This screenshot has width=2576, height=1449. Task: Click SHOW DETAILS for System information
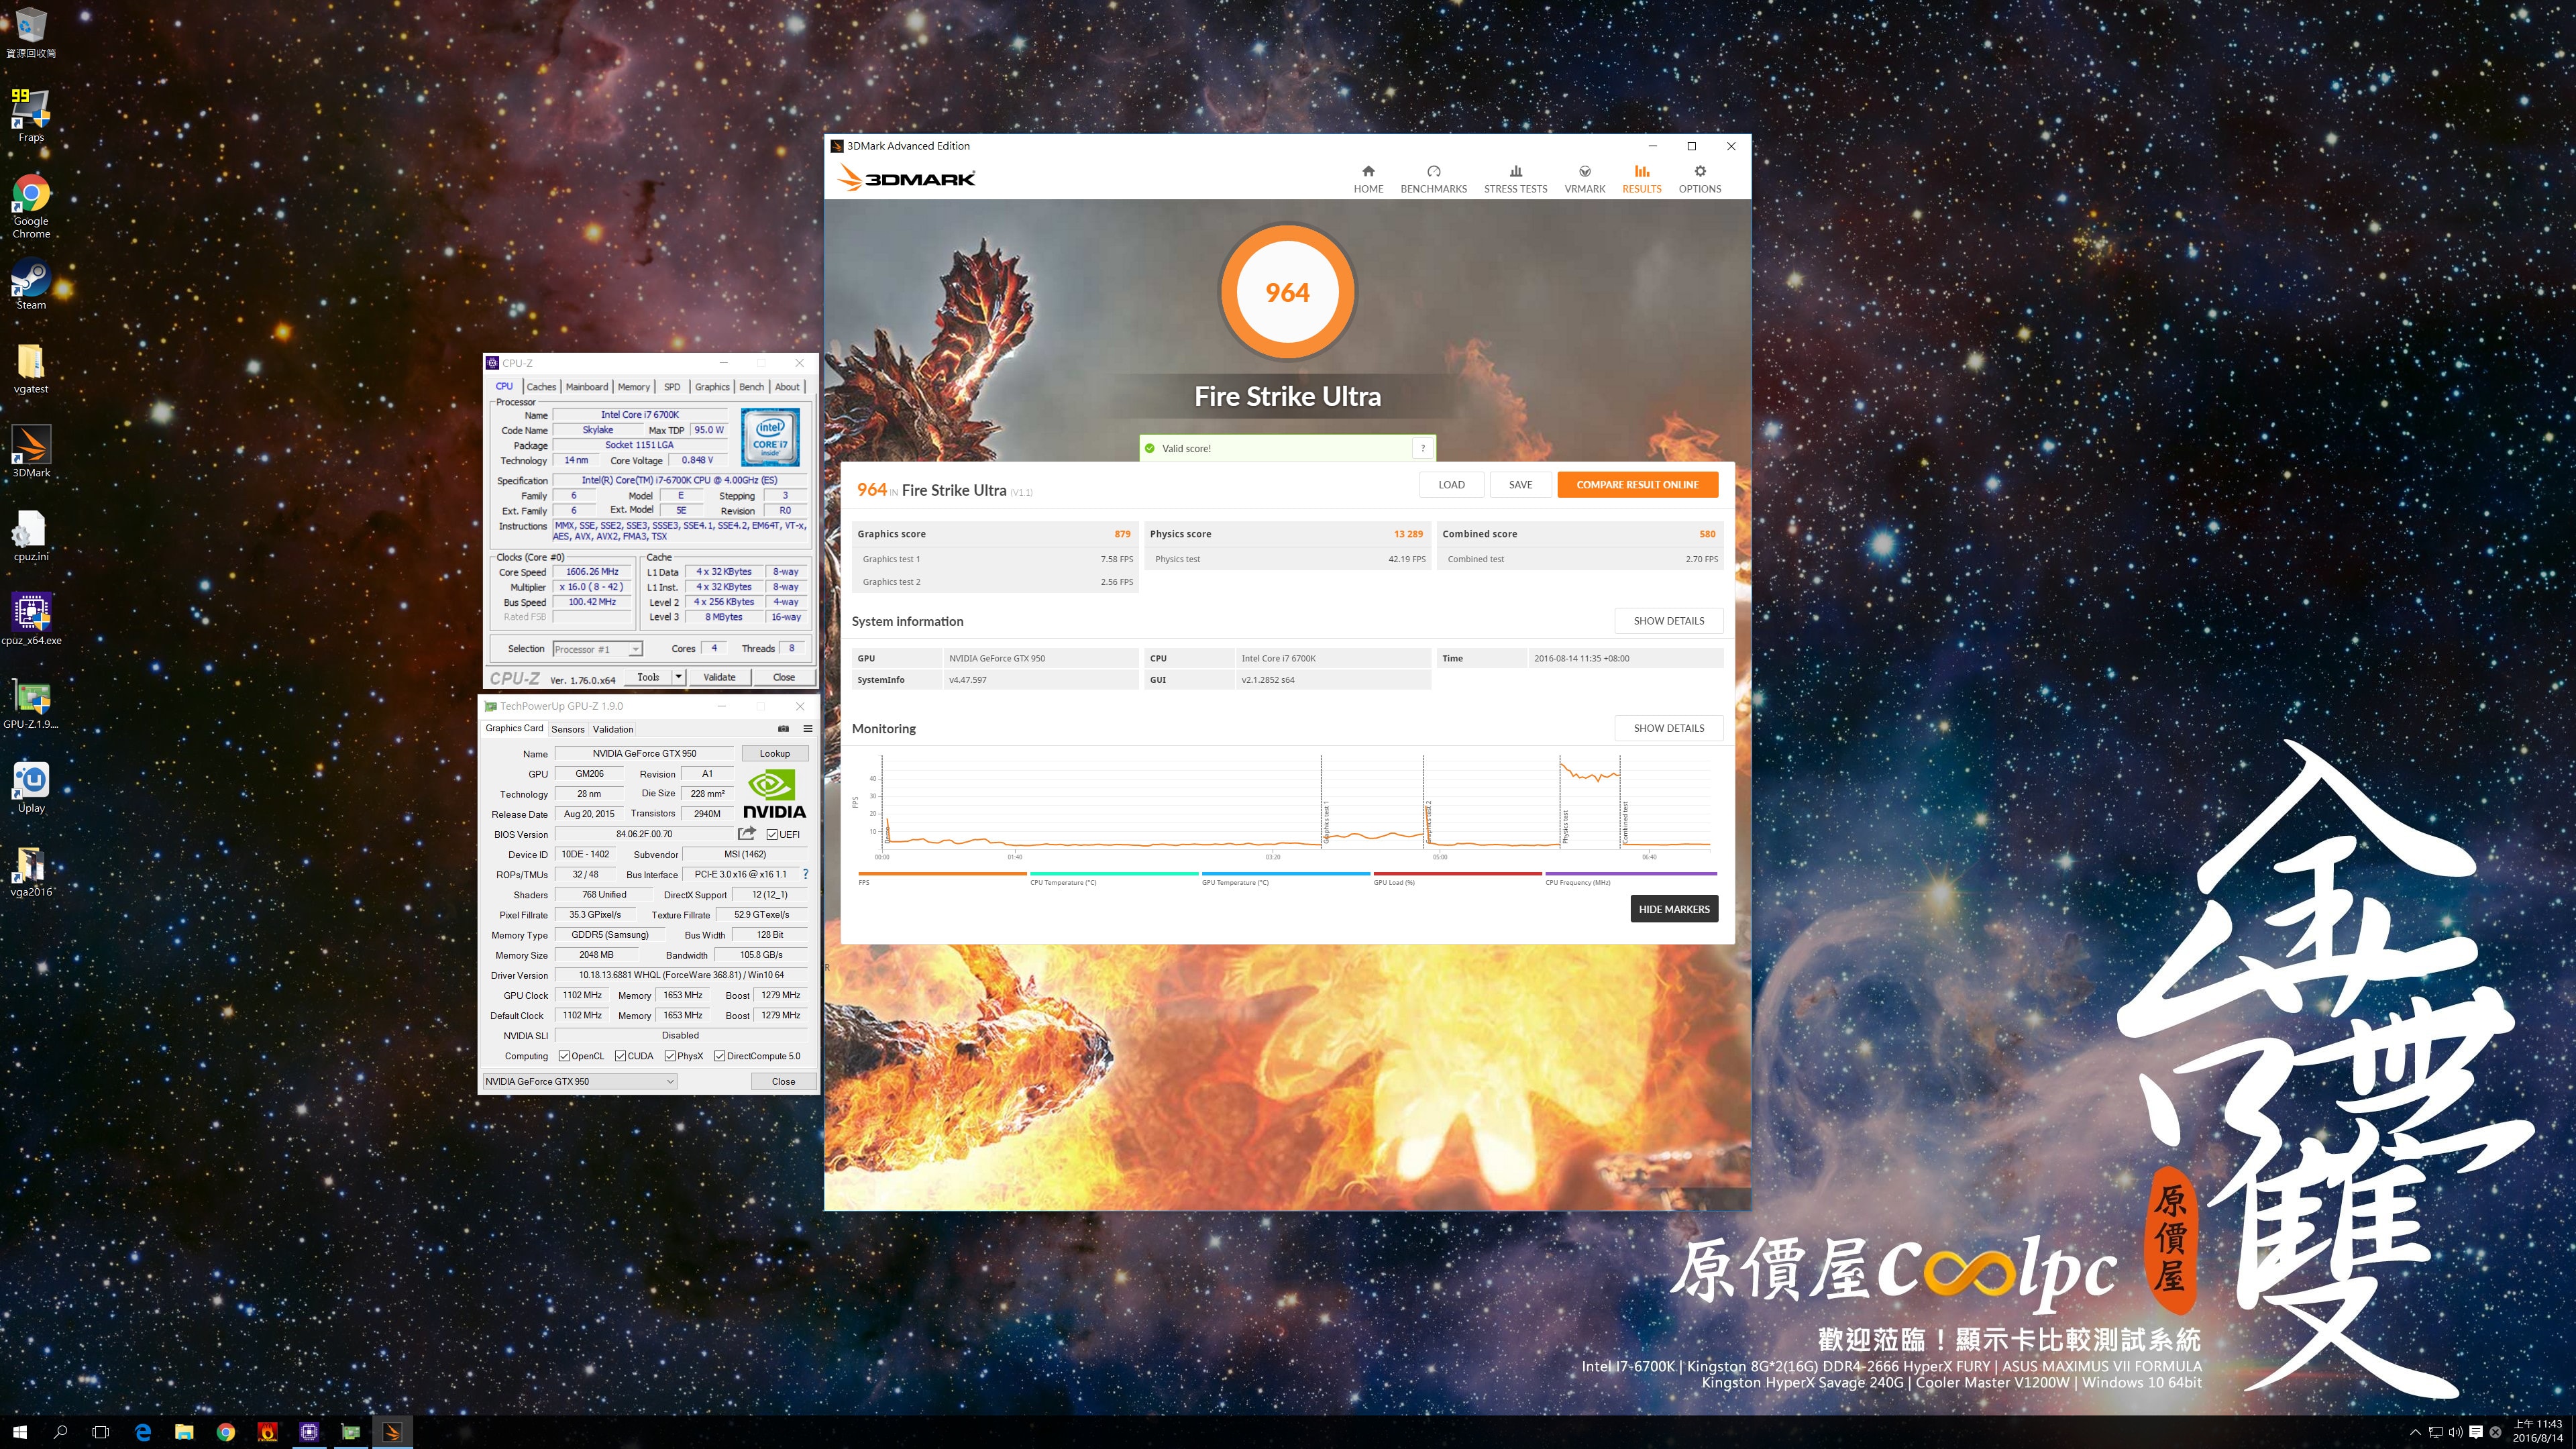tap(1668, 621)
